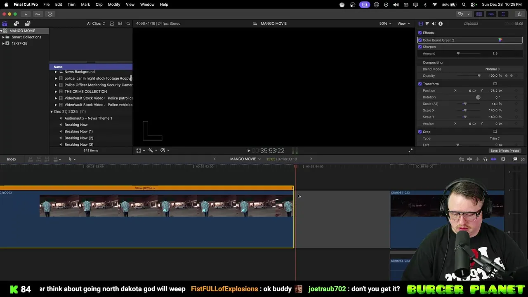This screenshot has height=297, width=528.
Task: Toggle the Browser panel visibility button
Action: click(479, 14)
